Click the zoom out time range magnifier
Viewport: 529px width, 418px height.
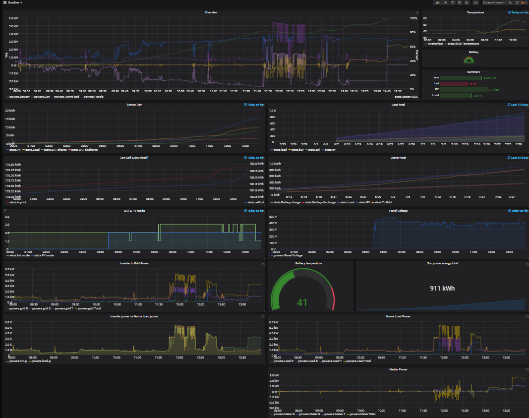point(511,2)
